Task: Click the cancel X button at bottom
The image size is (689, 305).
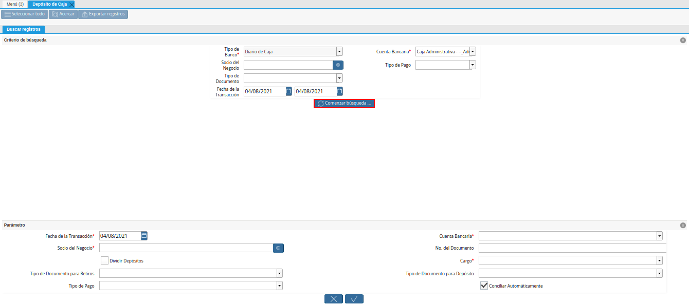Action: pyautogui.click(x=334, y=299)
